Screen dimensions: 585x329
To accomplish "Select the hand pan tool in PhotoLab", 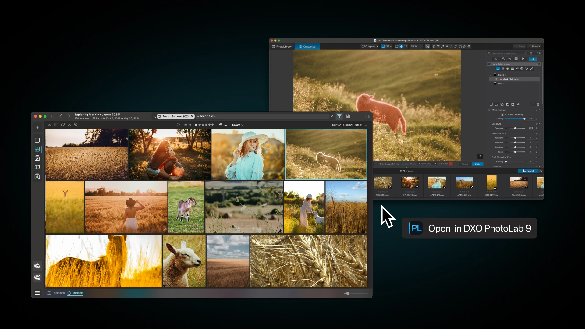I will tap(434, 47).
